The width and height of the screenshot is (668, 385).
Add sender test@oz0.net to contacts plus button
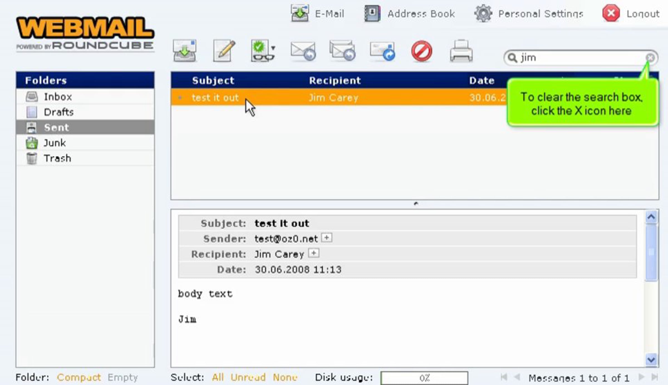[326, 238]
